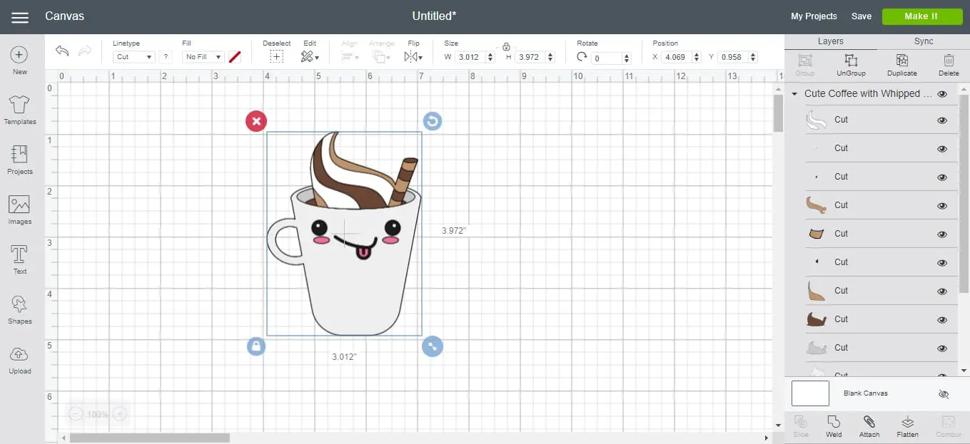Click the red linetype color swatch
This screenshot has width=970, height=444.
[x=235, y=57]
